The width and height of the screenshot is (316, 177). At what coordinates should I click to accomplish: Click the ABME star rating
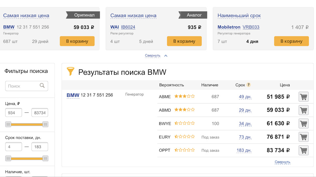184,96
